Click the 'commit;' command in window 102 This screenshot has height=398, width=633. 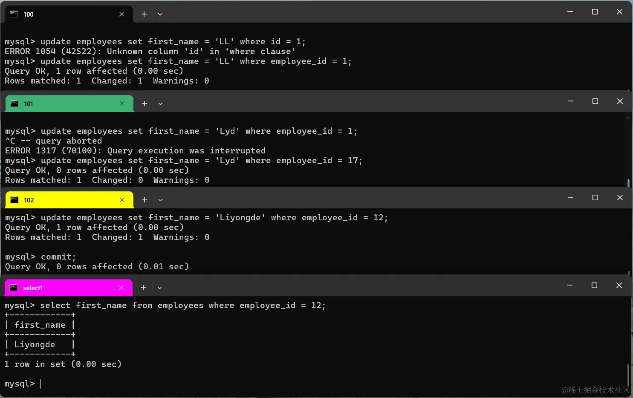pos(58,257)
